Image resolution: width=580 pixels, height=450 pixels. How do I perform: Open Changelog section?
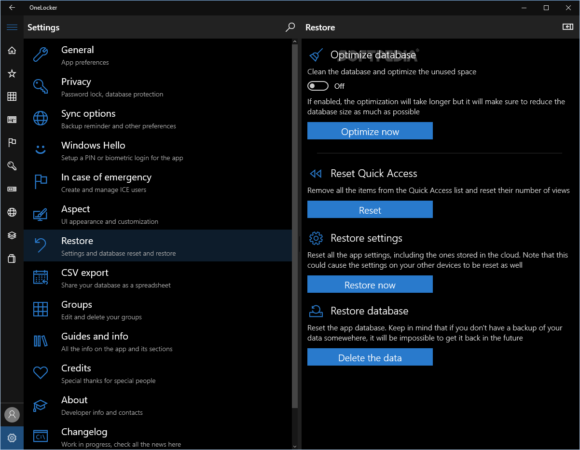click(x=158, y=435)
